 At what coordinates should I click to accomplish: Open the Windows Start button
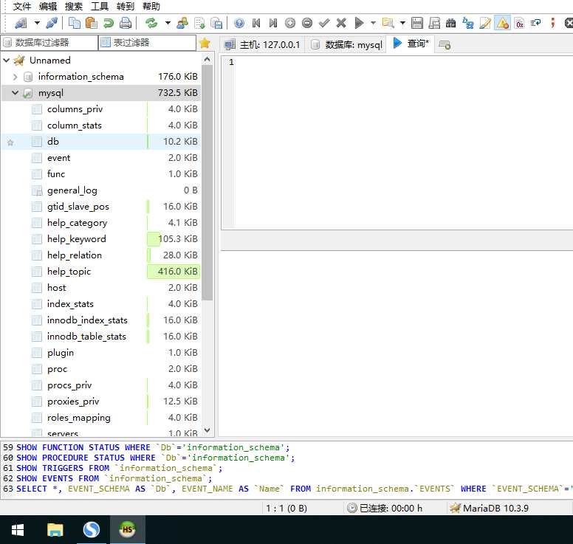[18, 530]
